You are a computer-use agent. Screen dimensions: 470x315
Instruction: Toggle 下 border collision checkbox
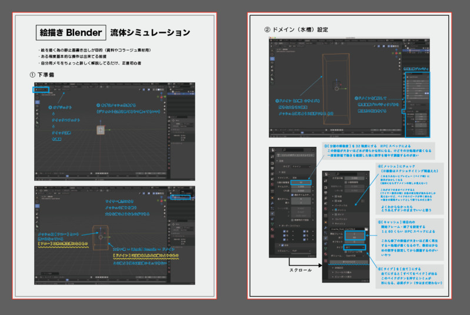click(304, 240)
